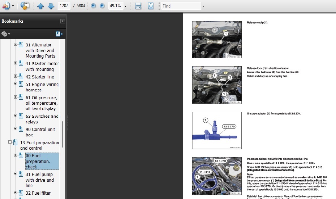Collapse the Bookmarks panel
336x199 pixels.
63,21
